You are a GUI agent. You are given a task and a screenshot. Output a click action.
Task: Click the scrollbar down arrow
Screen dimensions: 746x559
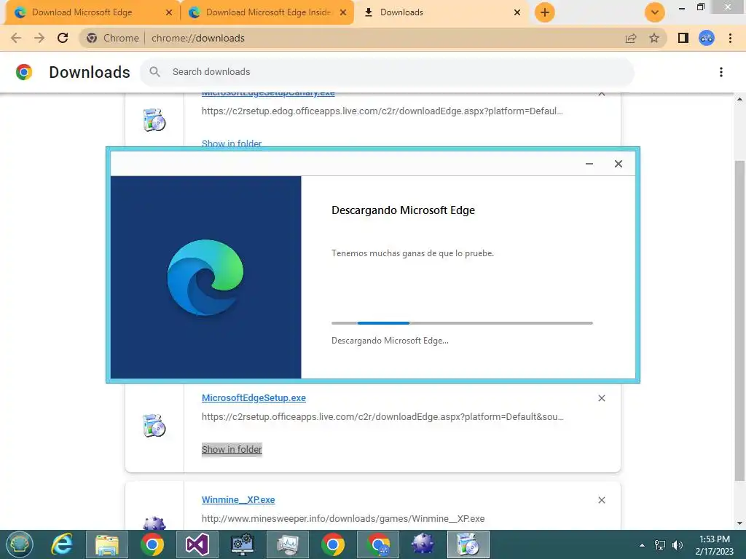739,523
